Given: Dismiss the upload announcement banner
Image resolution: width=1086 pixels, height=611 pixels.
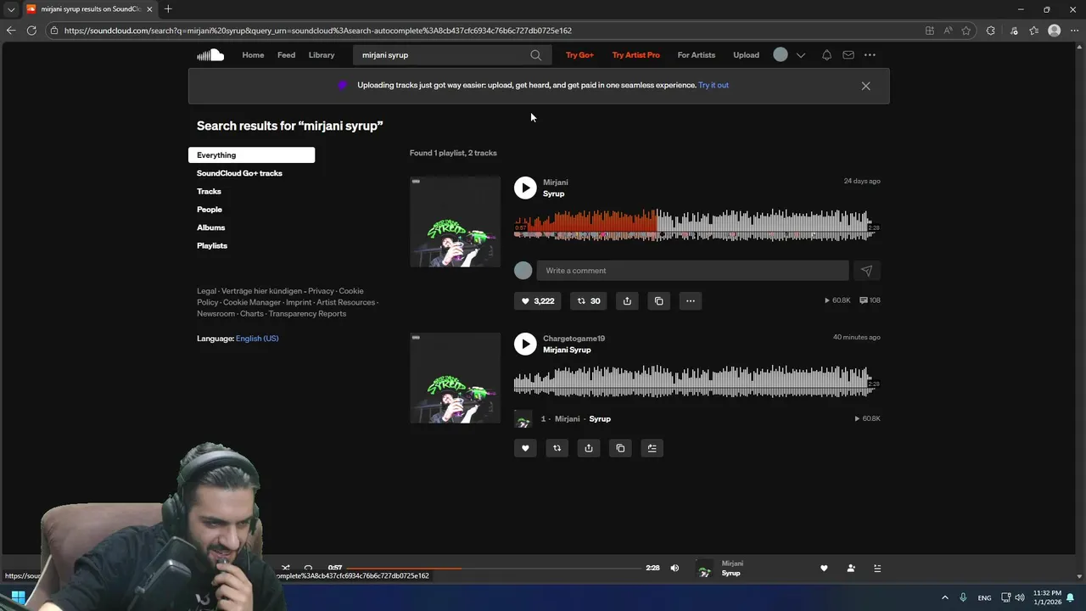Looking at the screenshot, I should (865, 86).
